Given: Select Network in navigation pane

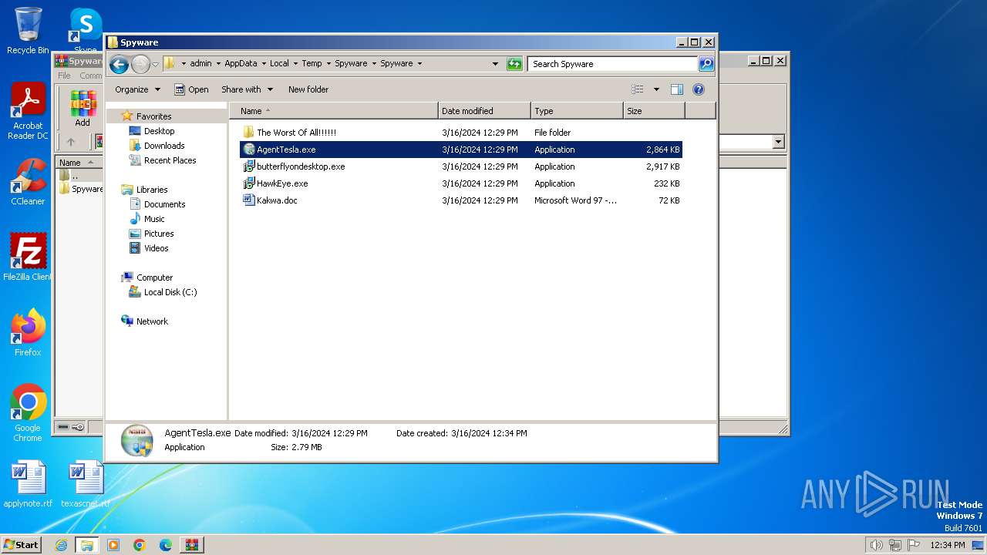Looking at the screenshot, I should pyautogui.click(x=152, y=321).
